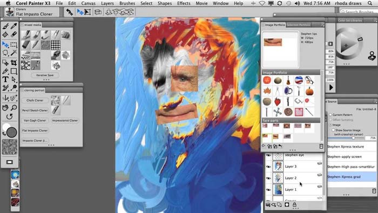Image resolution: width=378 pixels, height=213 pixels.
Task: Click the Image Portfolio delete trash icon
Action: click(321, 146)
